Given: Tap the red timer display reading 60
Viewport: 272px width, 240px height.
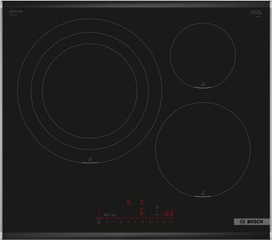Looking at the screenshot, I should [x=168, y=214].
